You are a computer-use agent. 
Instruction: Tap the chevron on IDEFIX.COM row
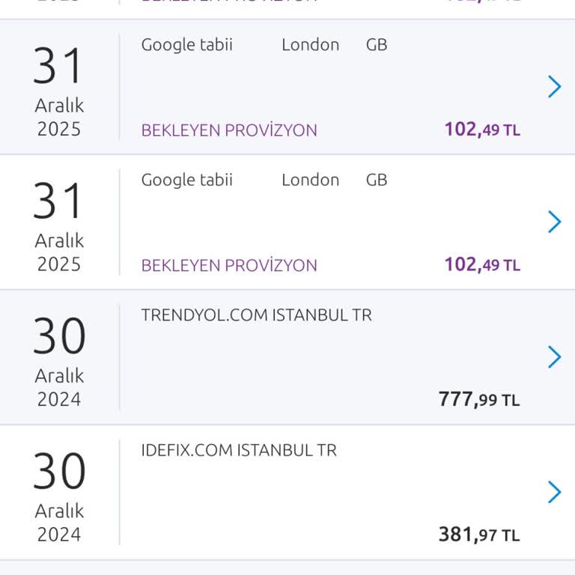[x=554, y=492]
